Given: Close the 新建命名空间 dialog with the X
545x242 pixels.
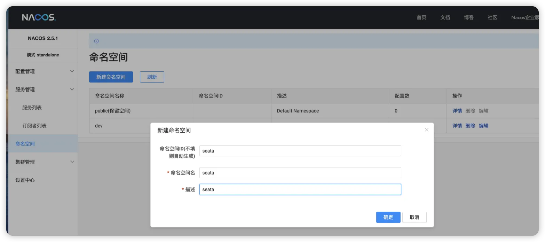Looking at the screenshot, I should (x=426, y=130).
